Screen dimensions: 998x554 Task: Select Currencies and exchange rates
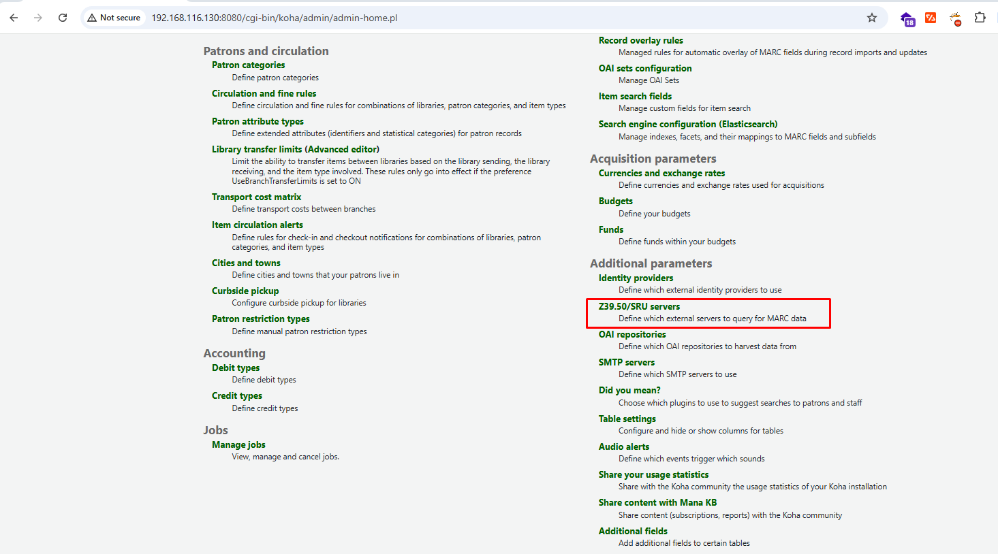tap(661, 173)
